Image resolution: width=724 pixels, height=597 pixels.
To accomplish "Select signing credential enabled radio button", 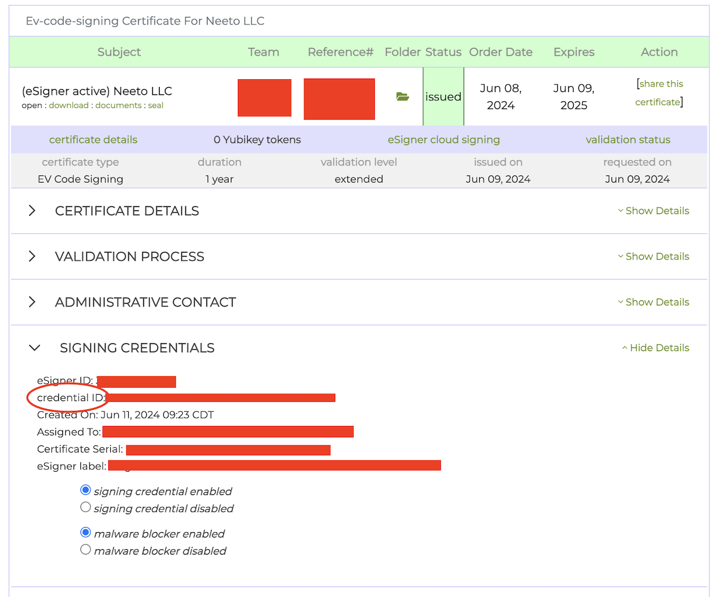I will (x=86, y=490).
